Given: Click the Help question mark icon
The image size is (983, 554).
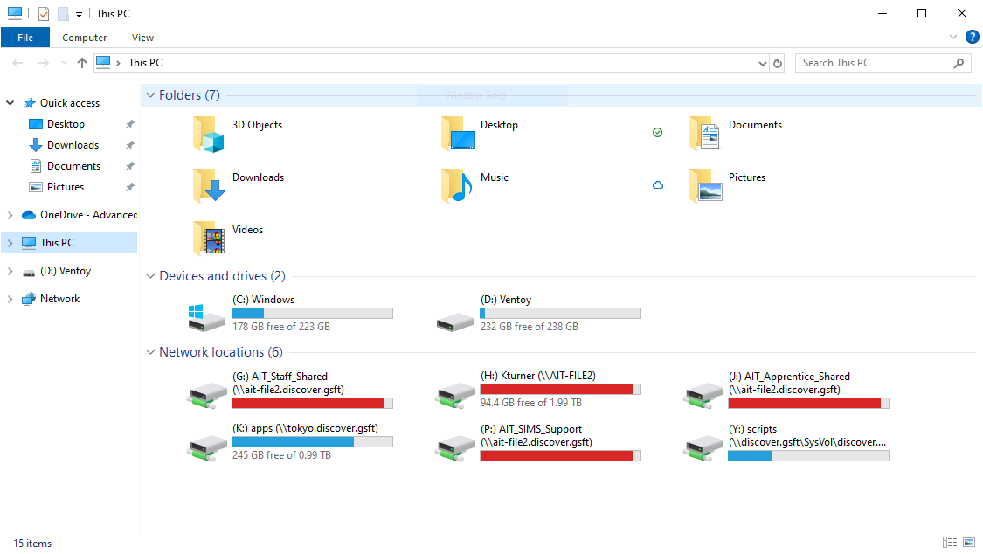Looking at the screenshot, I should (x=972, y=37).
